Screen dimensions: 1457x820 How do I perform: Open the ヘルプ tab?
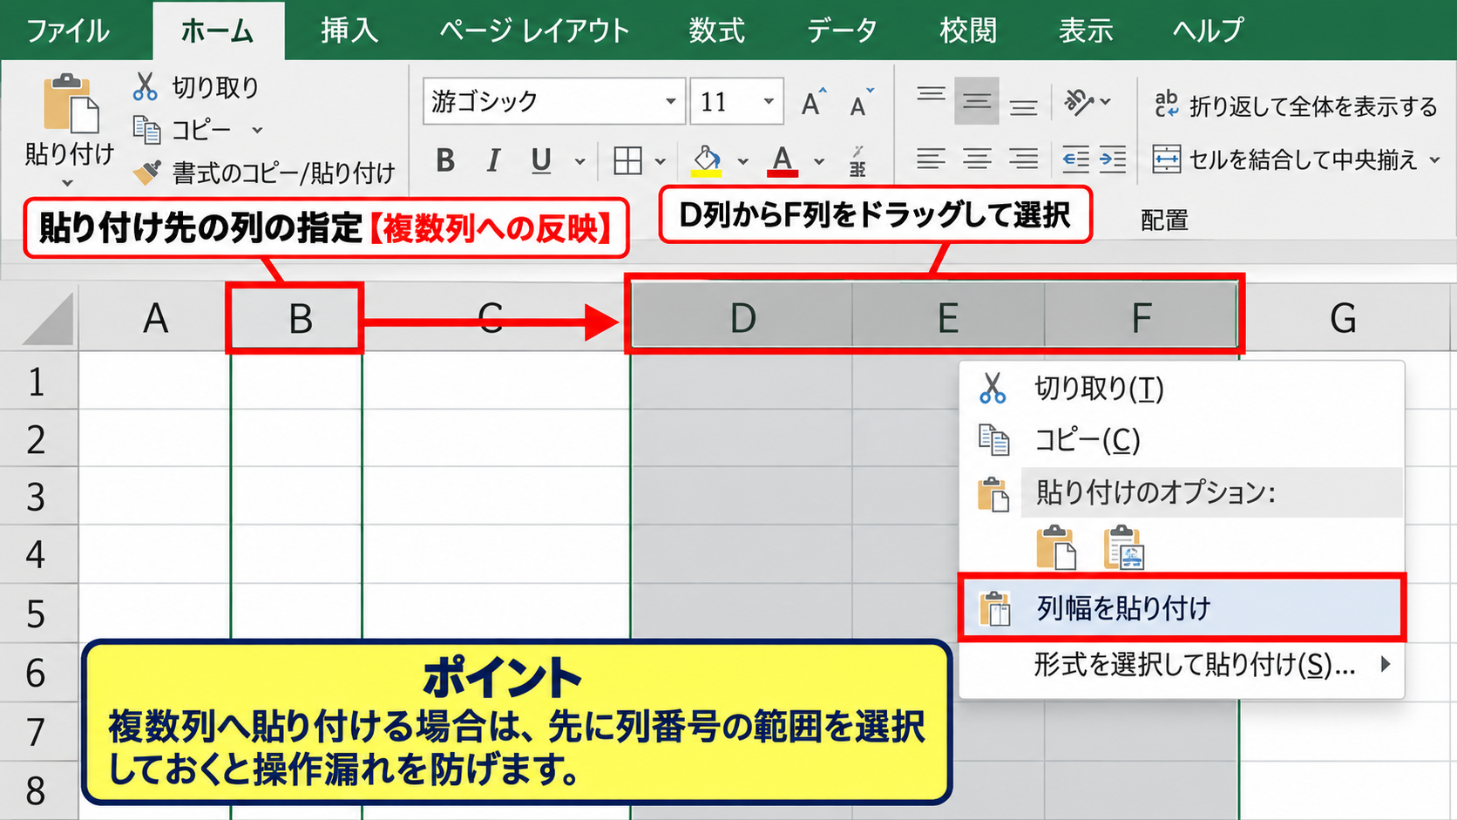click(x=1208, y=30)
